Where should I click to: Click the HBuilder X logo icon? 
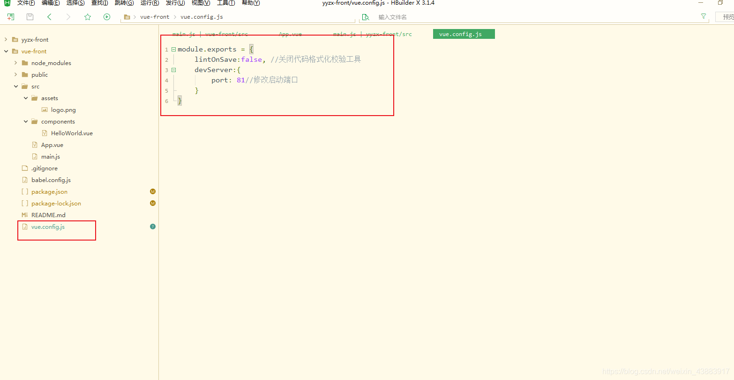pos(7,3)
